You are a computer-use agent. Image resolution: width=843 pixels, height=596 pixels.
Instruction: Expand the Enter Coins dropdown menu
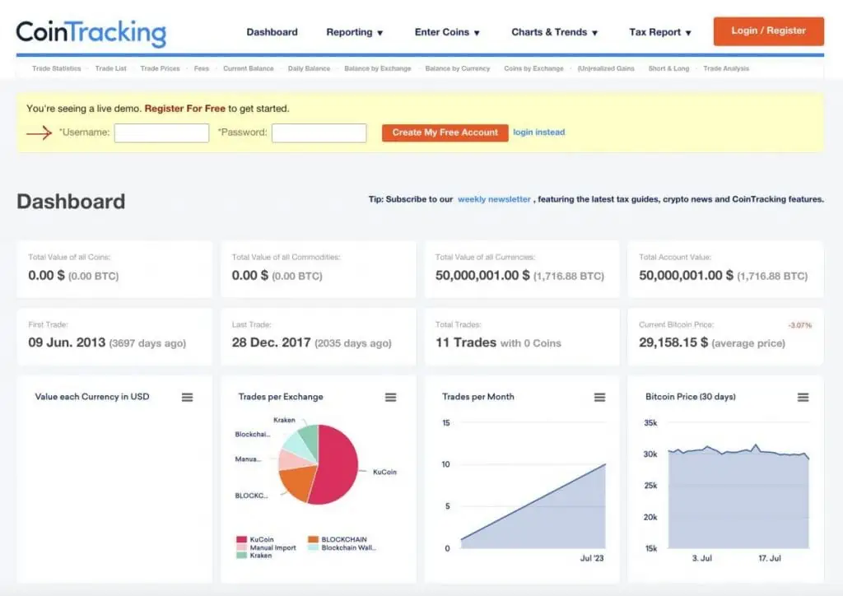(447, 32)
